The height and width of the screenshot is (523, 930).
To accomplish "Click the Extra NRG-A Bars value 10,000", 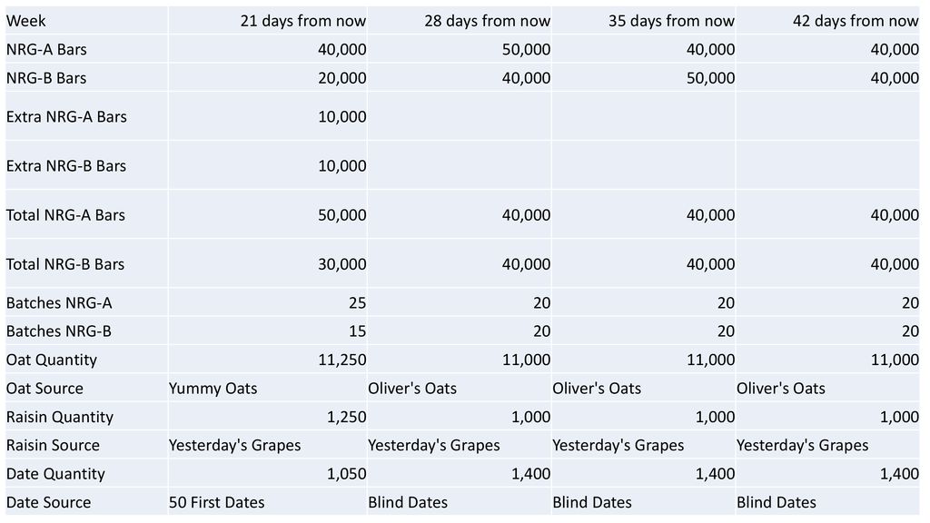I will pyautogui.click(x=342, y=117).
